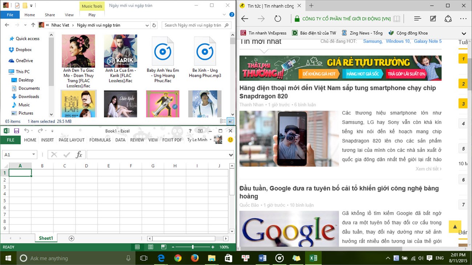
Task: Click the Refresh page icon in Edge
Action: [278, 18]
